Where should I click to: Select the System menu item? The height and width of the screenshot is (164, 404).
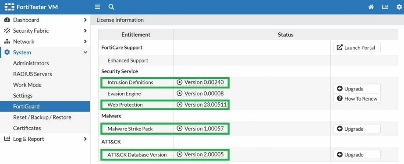45,52
